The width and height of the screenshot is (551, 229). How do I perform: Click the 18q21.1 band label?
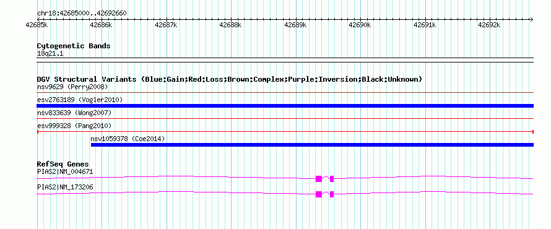[50, 54]
